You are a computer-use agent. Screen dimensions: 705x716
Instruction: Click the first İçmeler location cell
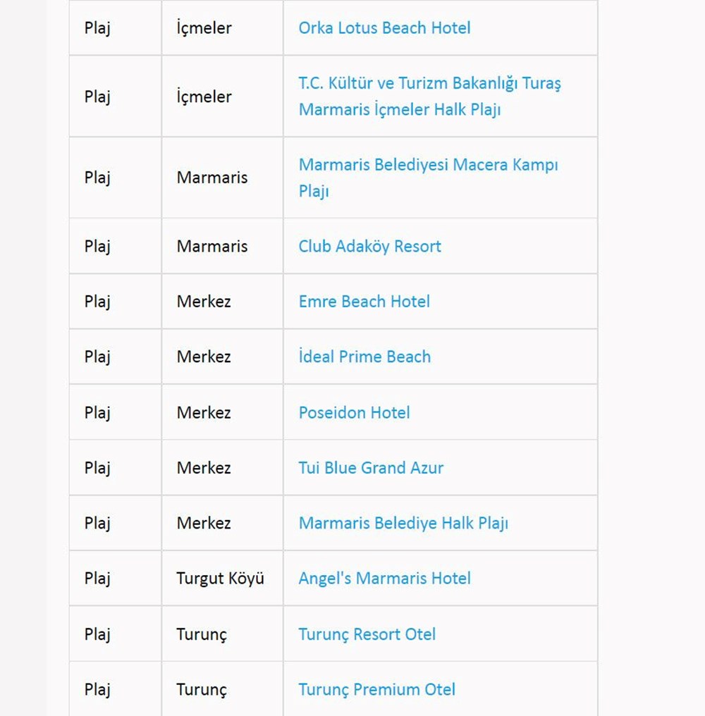coord(204,28)
